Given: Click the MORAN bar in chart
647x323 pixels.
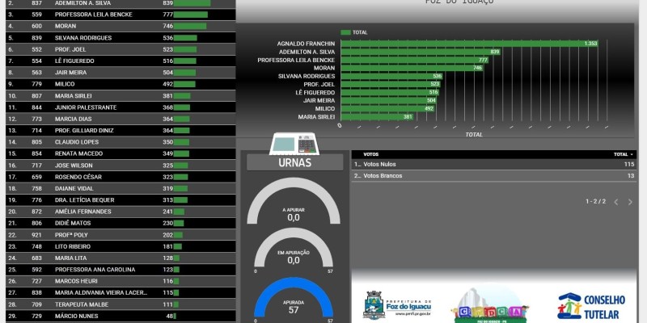Looking at the screenshot, I should tap(412, 68).
